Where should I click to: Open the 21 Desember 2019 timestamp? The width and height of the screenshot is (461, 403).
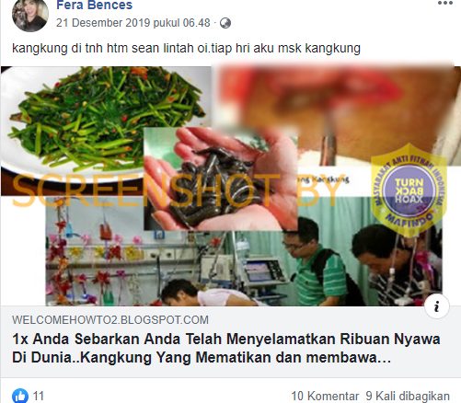(133, 23)
